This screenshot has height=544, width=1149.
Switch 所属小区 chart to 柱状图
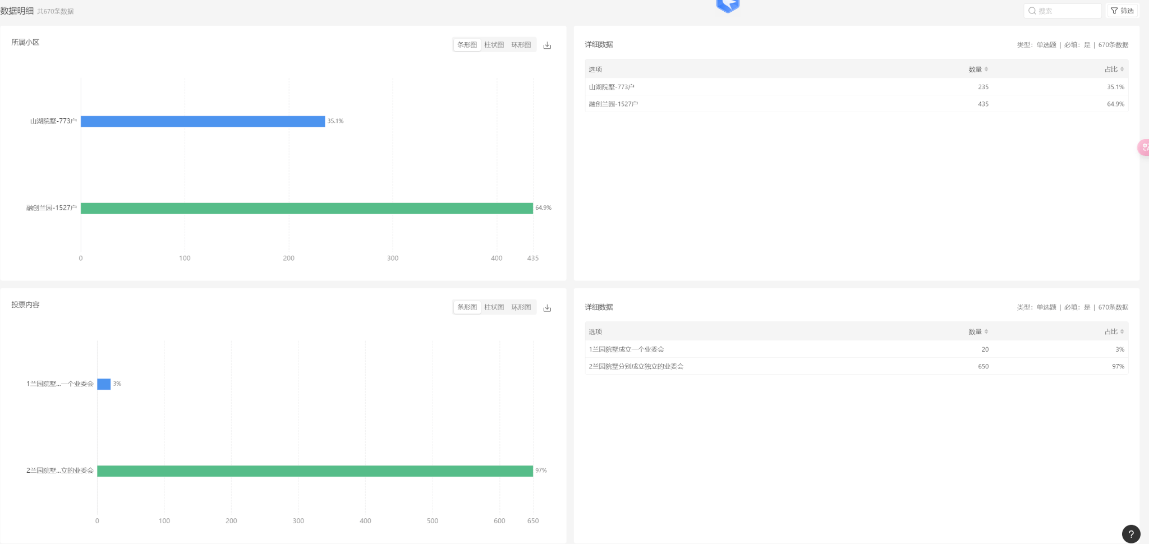[494, 45]
